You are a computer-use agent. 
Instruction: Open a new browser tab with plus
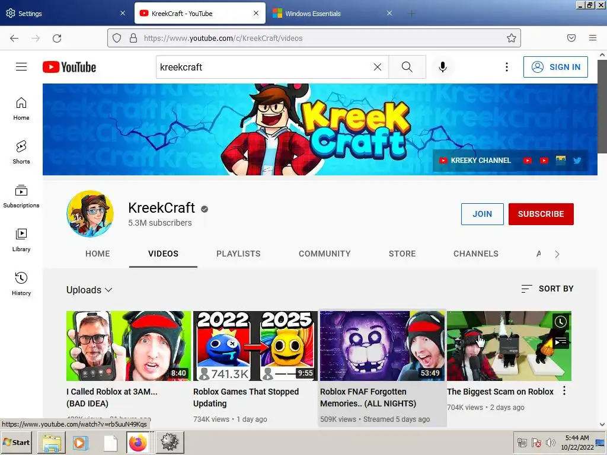pyautogui.click(x=411, y=14)
